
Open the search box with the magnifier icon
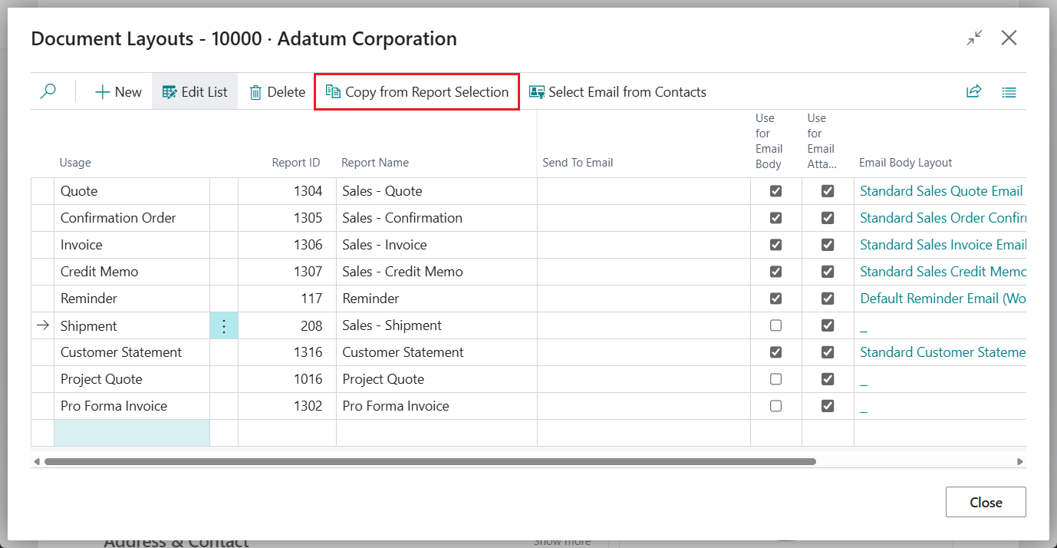[x=48, y=91]
